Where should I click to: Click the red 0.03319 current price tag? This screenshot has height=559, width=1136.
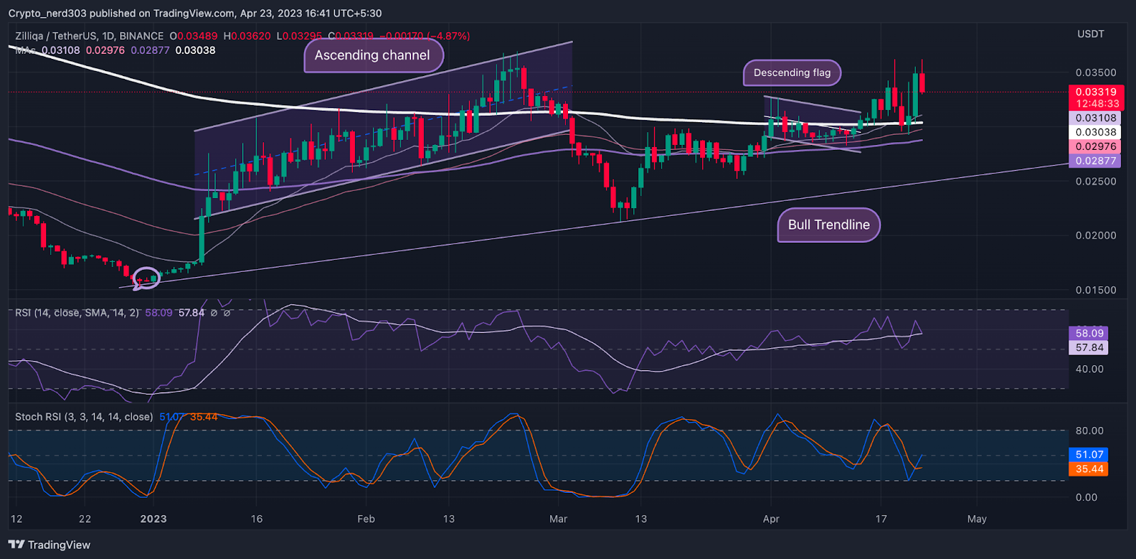point(1096,92)
